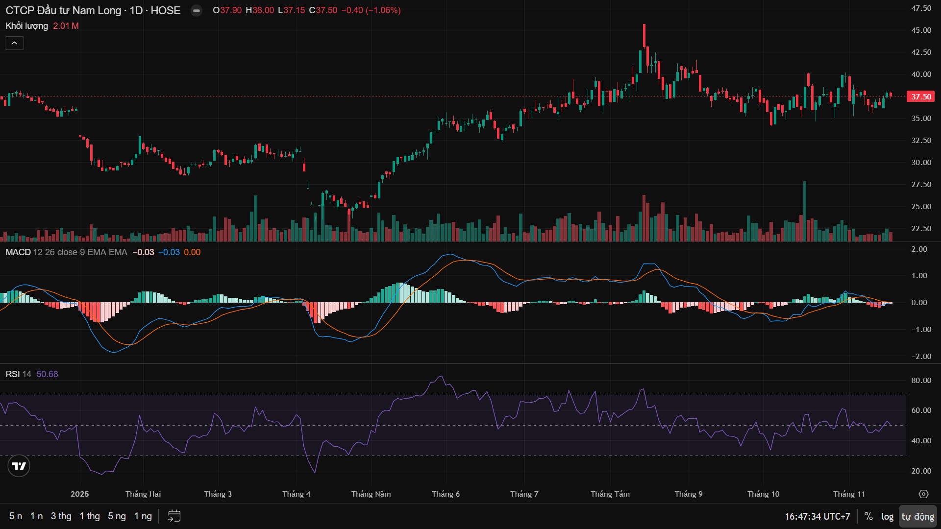Select the RSI 14 indicator label
This screenshot has height=529, width=941.
pyautogui.click(x=18, y=374)
